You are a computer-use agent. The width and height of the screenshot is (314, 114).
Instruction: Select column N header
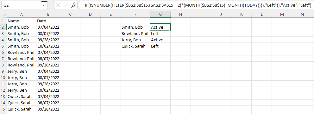click(x=302, y=14)
